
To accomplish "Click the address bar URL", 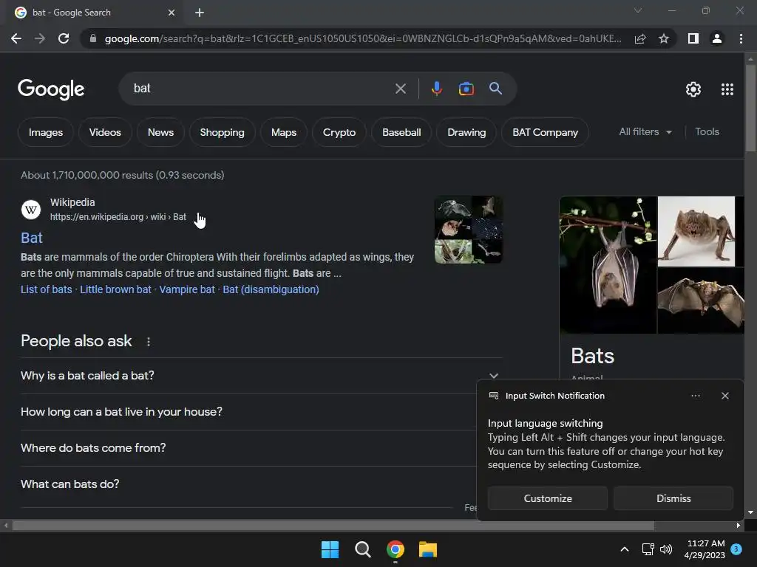I will 362,38.
